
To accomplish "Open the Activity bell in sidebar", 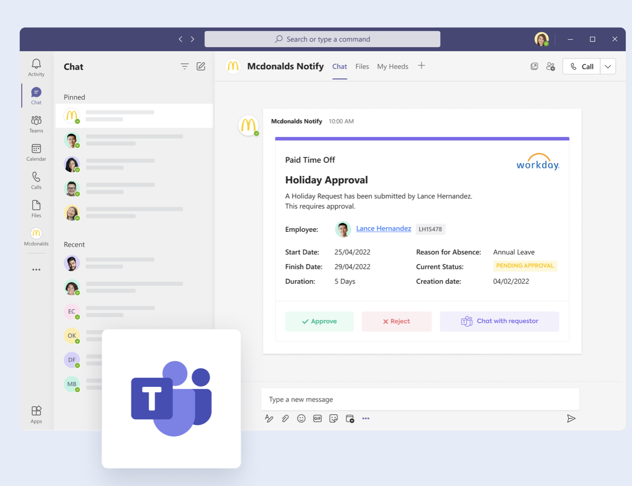I will tap(36, 67).
